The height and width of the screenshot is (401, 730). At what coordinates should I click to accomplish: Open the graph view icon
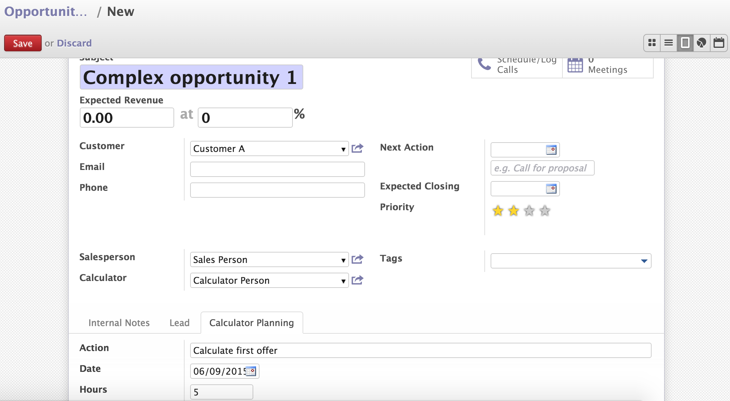pos(702,43)
